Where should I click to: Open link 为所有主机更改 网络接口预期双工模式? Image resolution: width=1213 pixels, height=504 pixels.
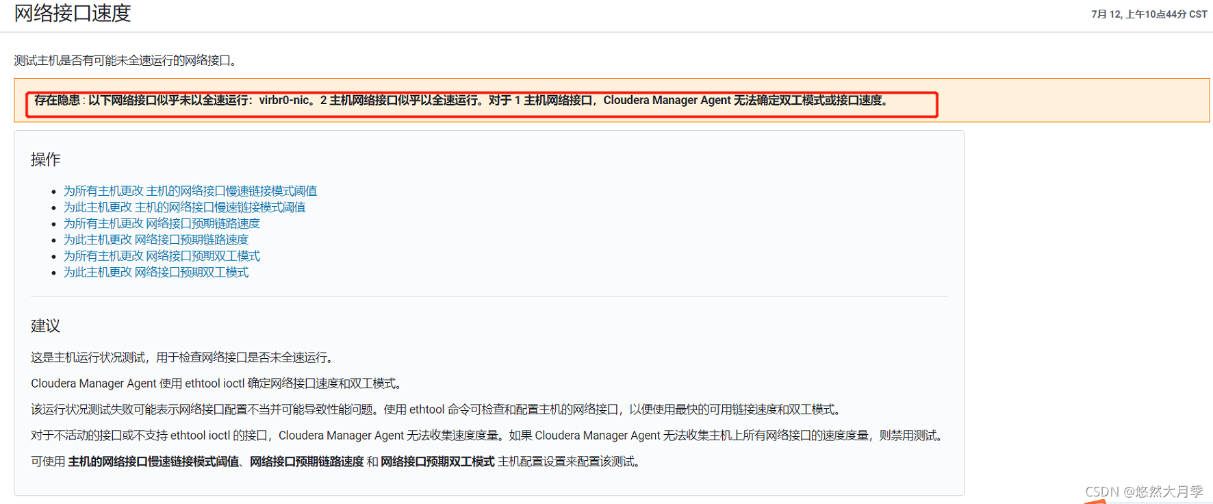pos(162,256)
